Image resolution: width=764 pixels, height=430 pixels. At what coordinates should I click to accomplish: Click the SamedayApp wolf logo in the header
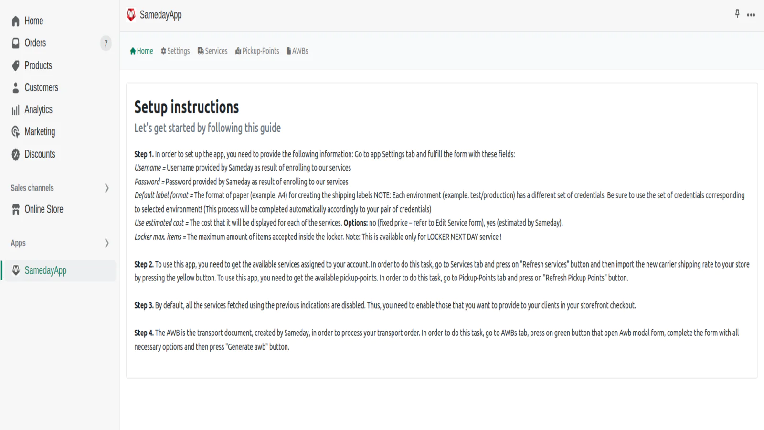pyautogui.click(x=130, y=14)
